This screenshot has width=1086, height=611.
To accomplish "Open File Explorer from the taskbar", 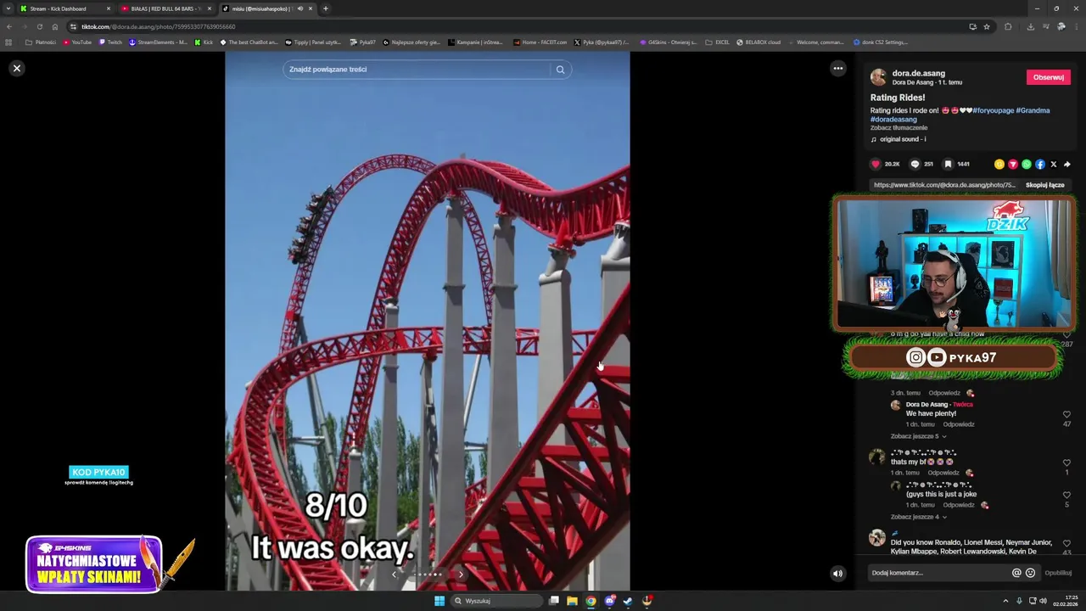I will coord(573,601).
